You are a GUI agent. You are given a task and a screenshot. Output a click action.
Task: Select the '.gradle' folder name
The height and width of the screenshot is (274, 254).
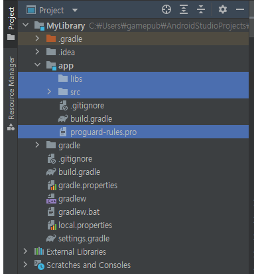[70, 39]
